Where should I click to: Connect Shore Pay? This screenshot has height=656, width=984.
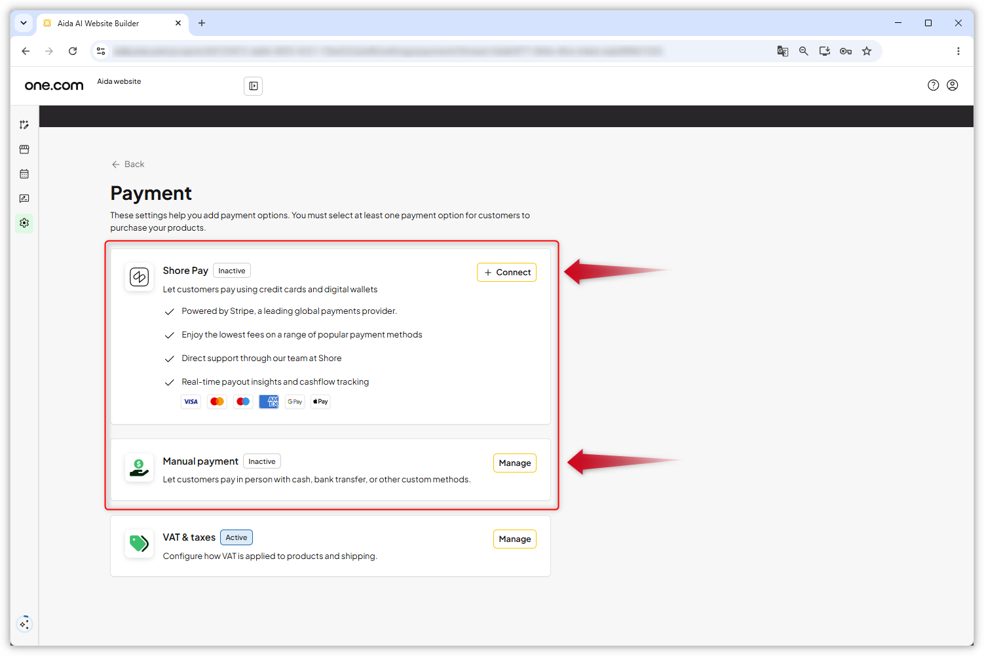click(x=506, y=273)
